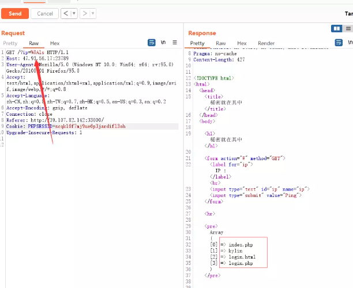Open the Response Hex tab
Image resolution: width=353 pixels, height=288 pixels.
click(x=242, y=43)
